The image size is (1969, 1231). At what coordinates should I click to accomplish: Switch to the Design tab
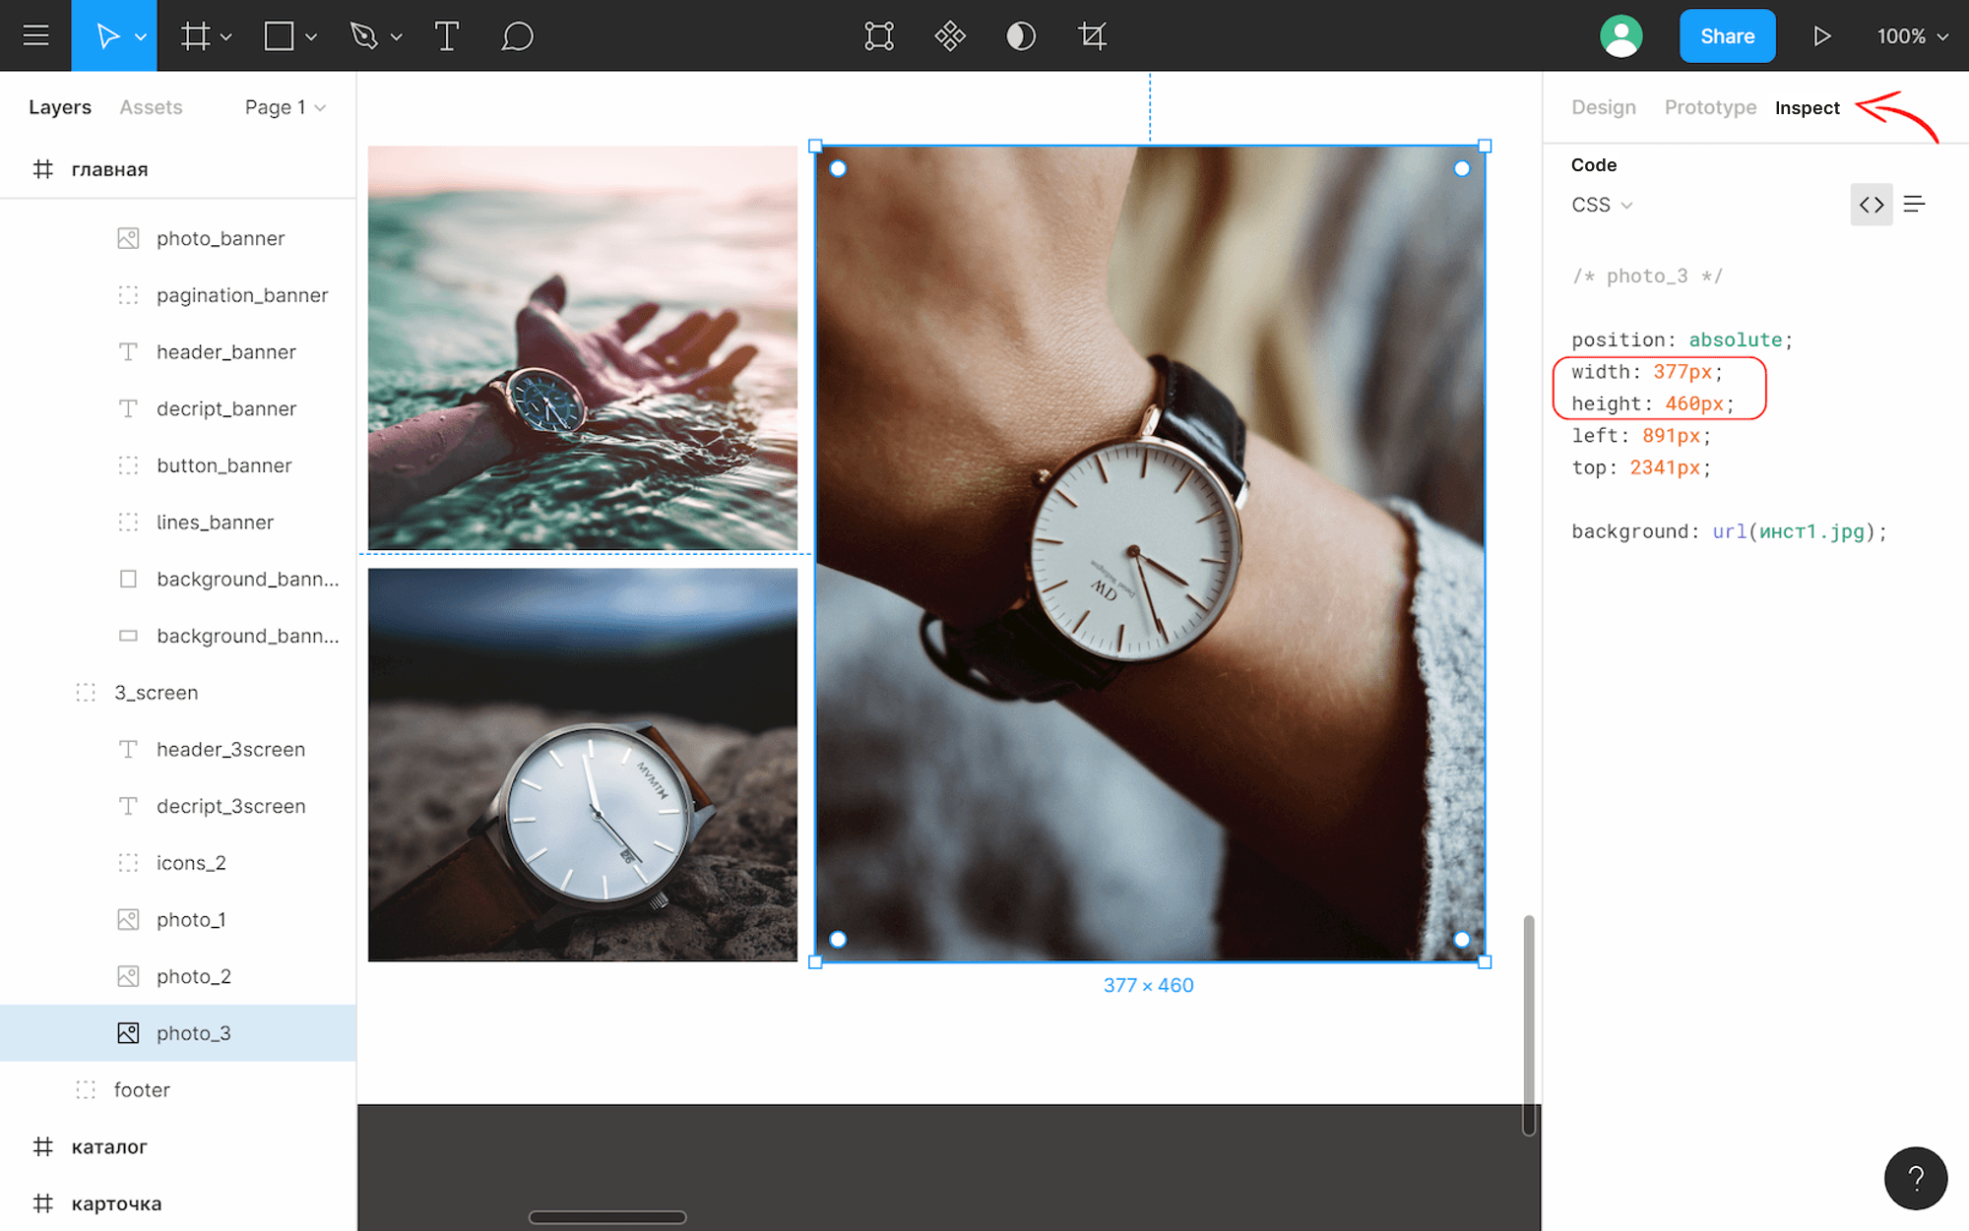pos(1600,106)
